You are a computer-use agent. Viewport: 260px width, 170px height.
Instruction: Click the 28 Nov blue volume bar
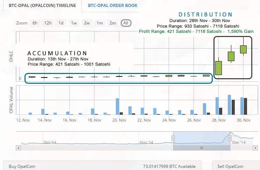[217, 106]
